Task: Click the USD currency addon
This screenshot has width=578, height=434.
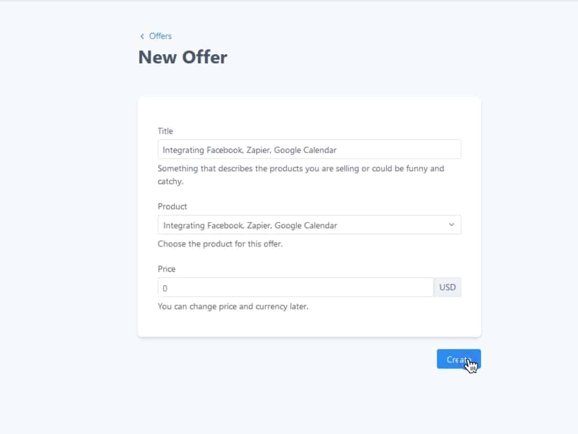Action: tap(448, 288)
